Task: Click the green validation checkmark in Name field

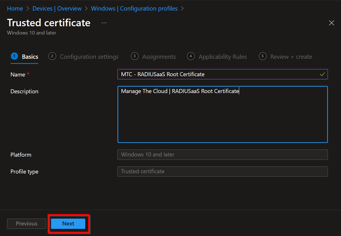Action: point(322,74)
